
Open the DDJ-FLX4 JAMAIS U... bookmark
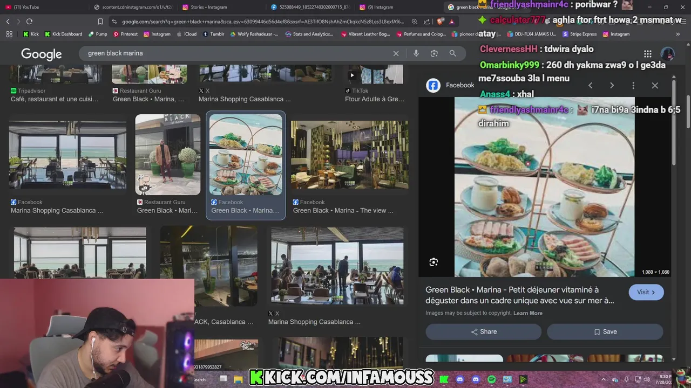(531, 34)
